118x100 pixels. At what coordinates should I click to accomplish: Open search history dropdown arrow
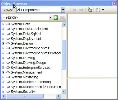pyautogui.click(x=50, y=18)
